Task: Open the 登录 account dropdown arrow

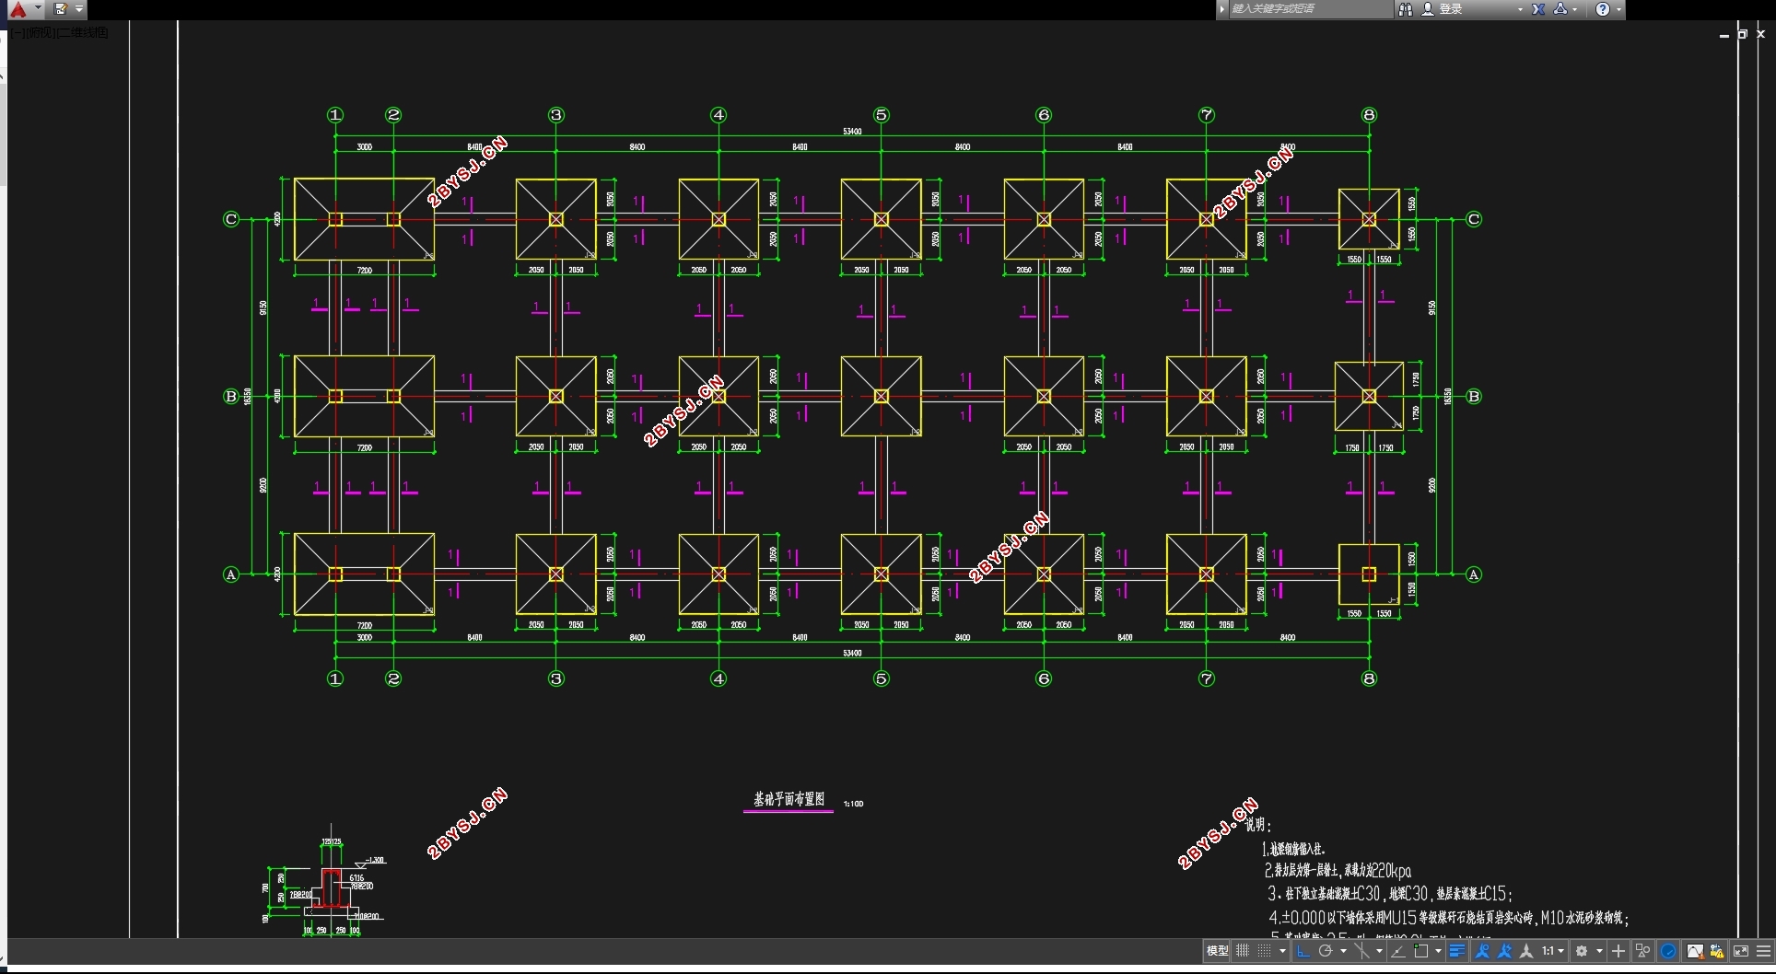Action: (1520, 9)
